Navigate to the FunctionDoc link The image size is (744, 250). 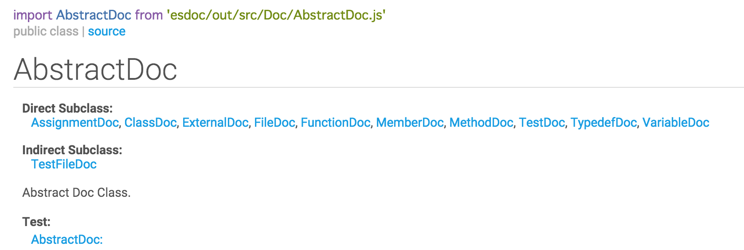pos(336,123)
